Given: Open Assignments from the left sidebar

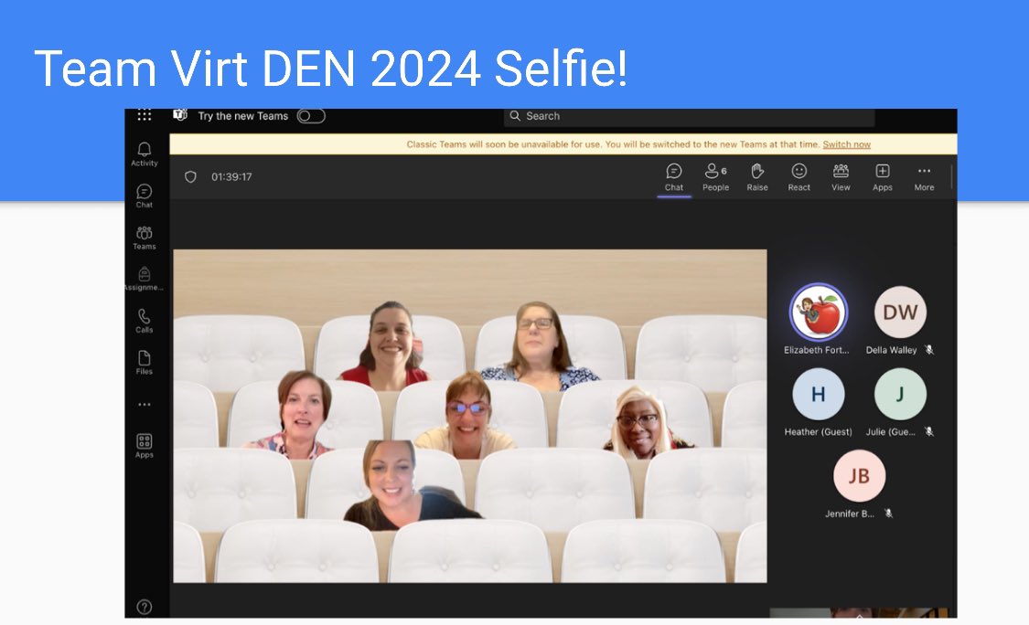Looking at the screenshot, I should click(x=144, y=277).
